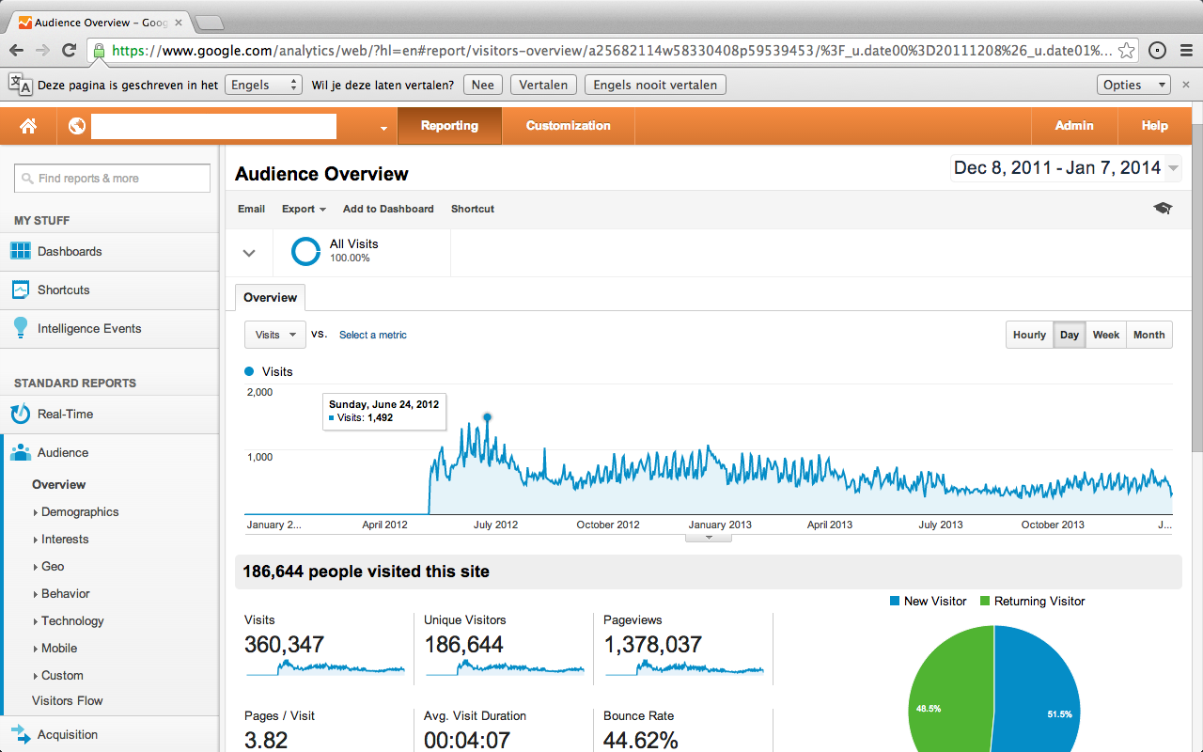1203x752 pixels.
Task: Click Select a metric link
Action: click(x=373, y=335)
